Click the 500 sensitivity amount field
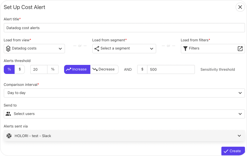 click(x=171, y=70)
